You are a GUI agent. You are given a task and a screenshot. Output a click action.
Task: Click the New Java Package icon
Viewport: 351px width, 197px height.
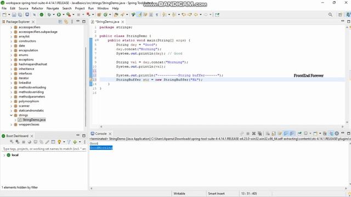(99, 15)
